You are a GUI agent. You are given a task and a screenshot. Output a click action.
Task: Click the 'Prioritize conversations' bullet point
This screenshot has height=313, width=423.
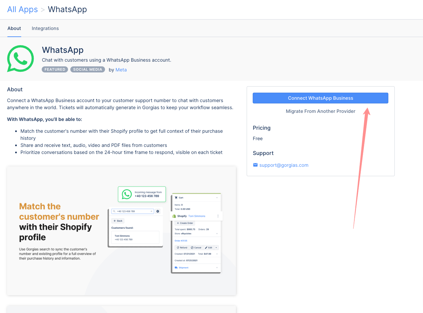(x=121, y=152)
